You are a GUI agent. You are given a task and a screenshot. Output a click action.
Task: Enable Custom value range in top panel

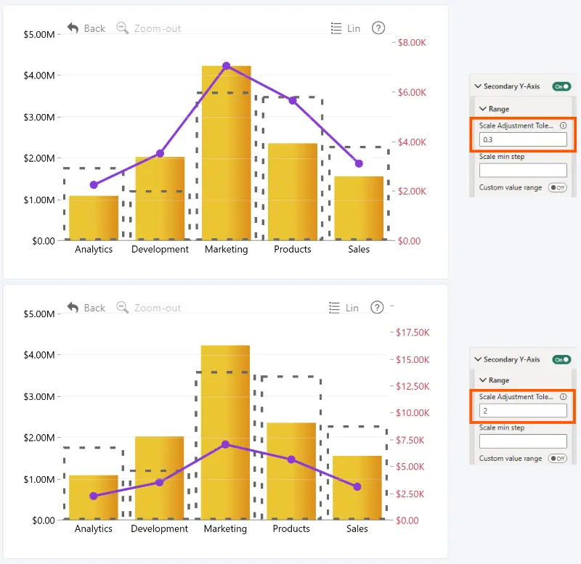coord(558,187)
